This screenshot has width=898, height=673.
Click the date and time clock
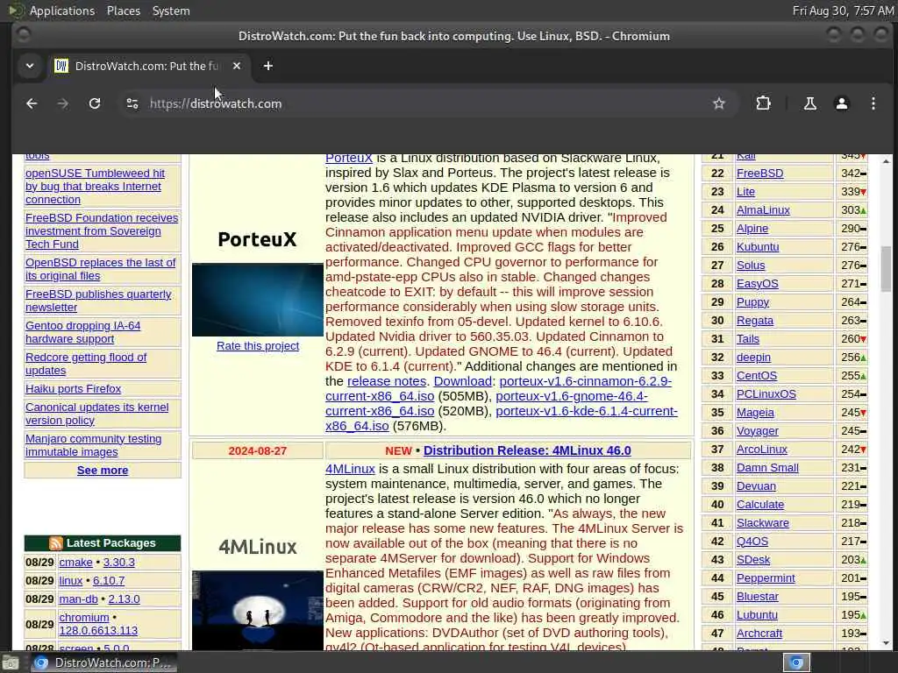(x=843, y=11)
